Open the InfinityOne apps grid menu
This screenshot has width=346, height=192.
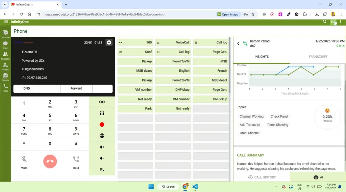tap(6, 22)
